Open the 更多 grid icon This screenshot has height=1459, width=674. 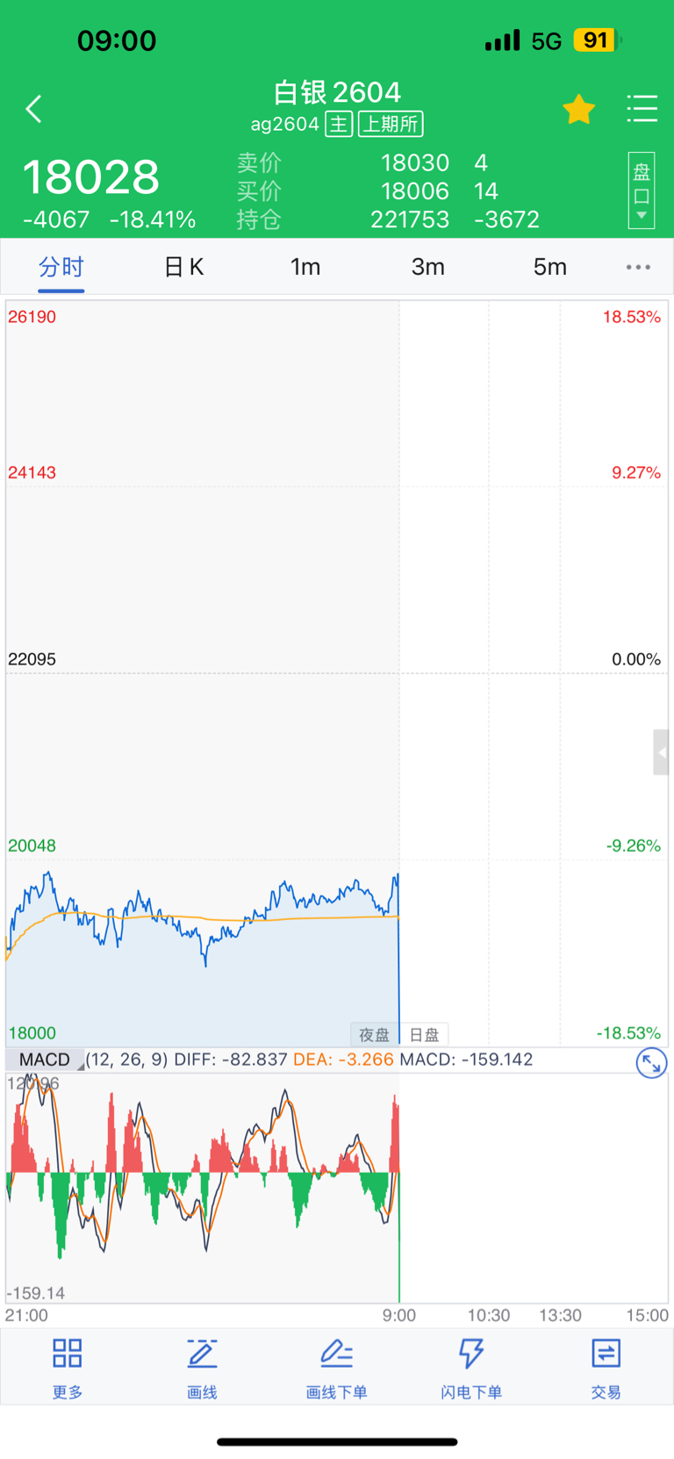click(x=68, y=1367)
